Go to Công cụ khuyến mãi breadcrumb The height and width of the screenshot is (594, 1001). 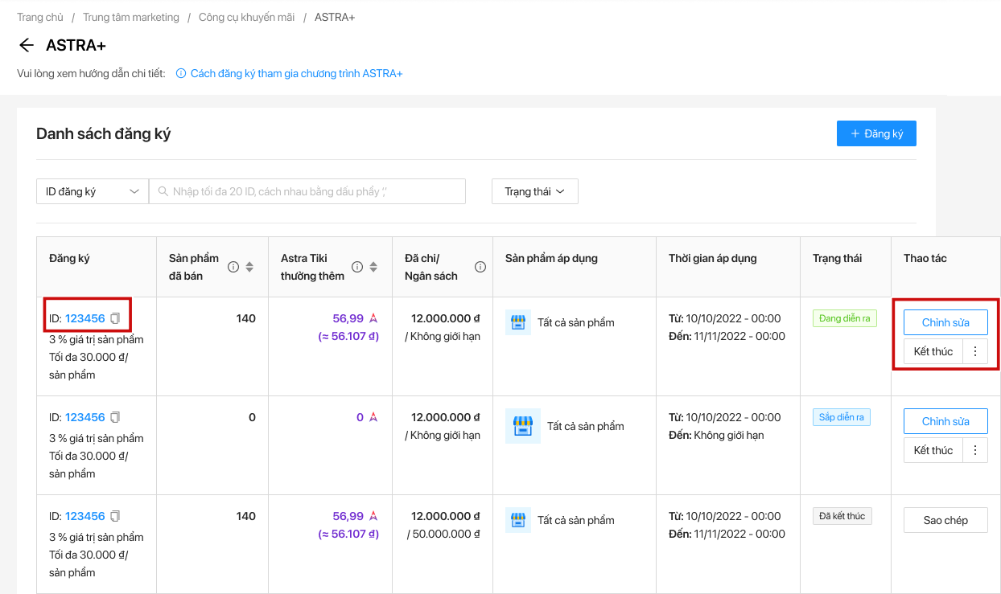(247, 17)
